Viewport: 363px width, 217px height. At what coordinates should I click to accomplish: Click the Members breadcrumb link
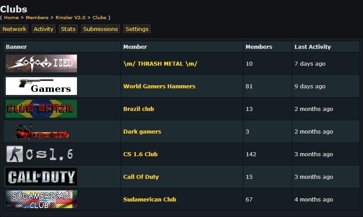coord(37,18)
